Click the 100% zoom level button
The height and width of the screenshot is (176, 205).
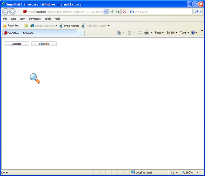[x=187, y=172]
